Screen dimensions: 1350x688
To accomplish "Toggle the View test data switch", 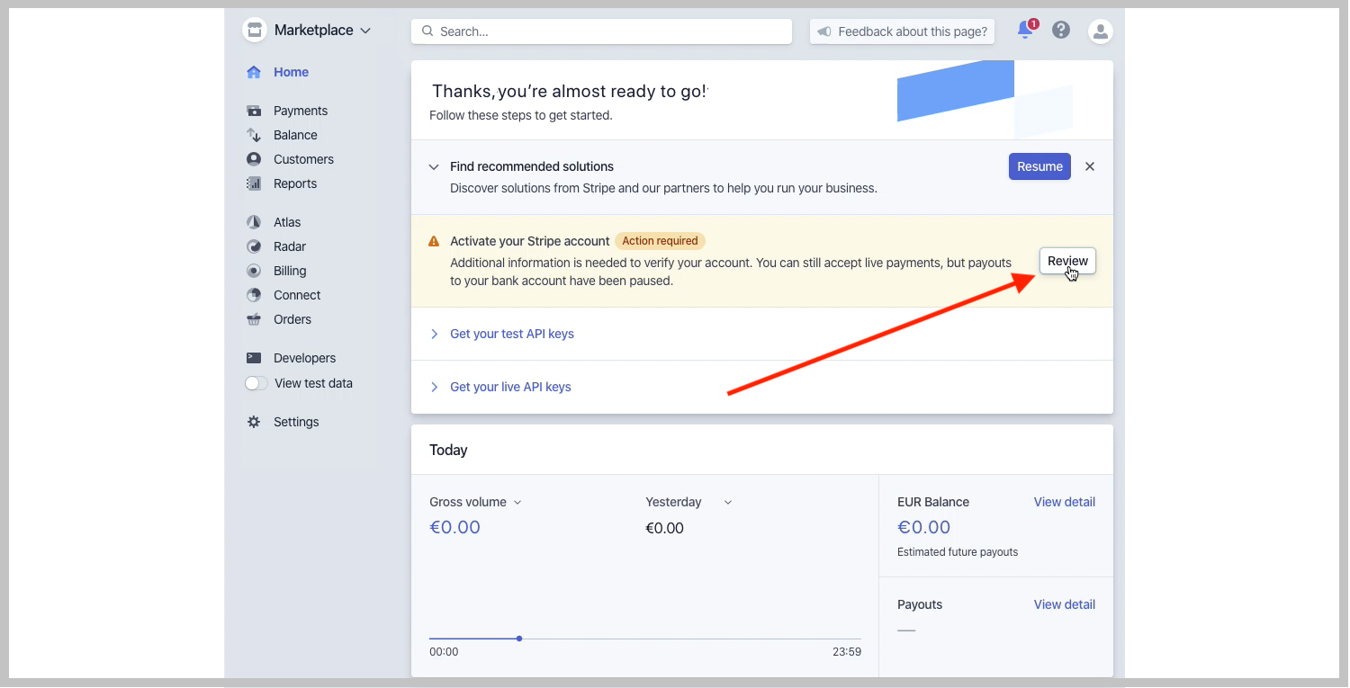I will tap(256, 383).
